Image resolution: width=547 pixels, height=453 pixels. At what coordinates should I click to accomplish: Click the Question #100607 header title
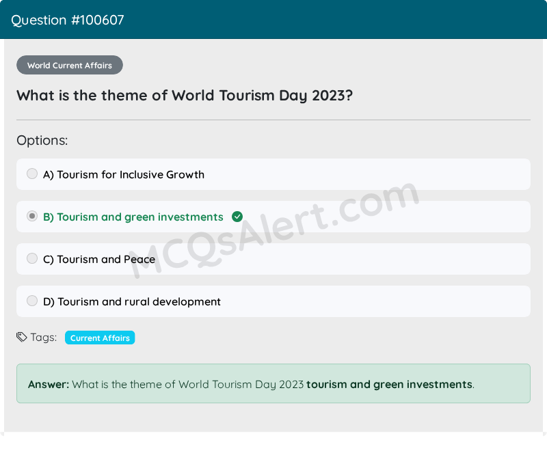67,20
